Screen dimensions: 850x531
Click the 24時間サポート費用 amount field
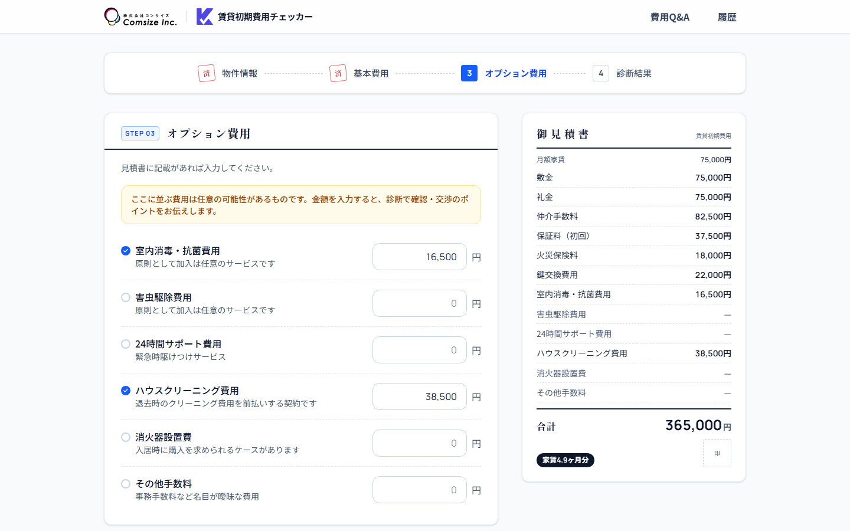pos(420,350)
